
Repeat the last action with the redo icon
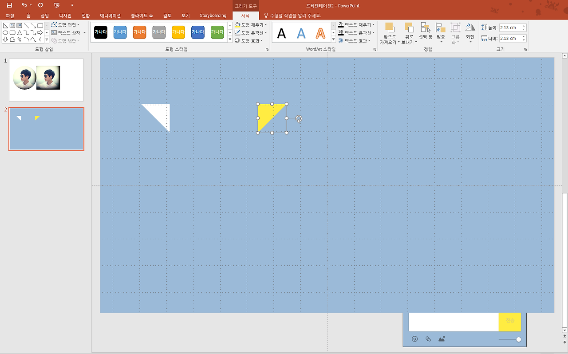point(40,5)
